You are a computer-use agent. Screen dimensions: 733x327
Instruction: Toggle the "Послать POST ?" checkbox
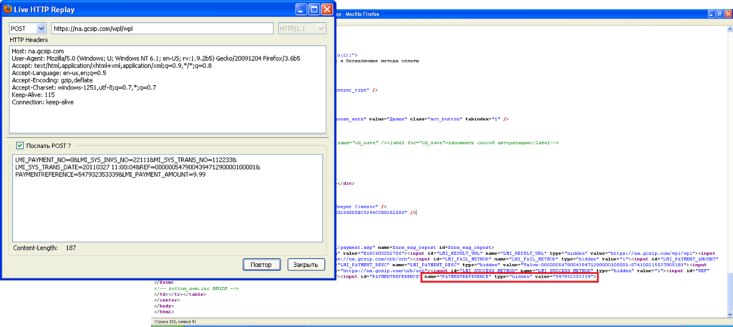click(19, 145)
